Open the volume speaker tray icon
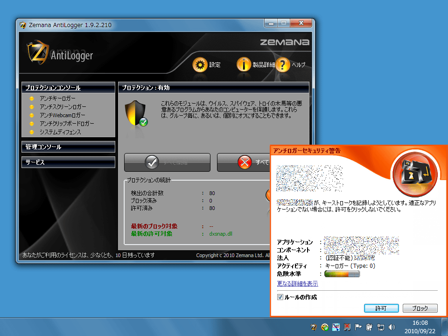 click(x=392, y=327)
